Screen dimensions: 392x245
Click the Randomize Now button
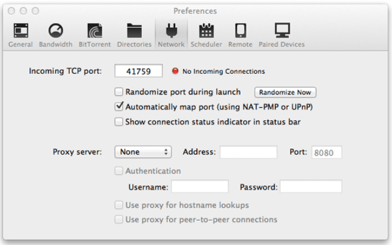pyautogui.click(x=285, y=93)
